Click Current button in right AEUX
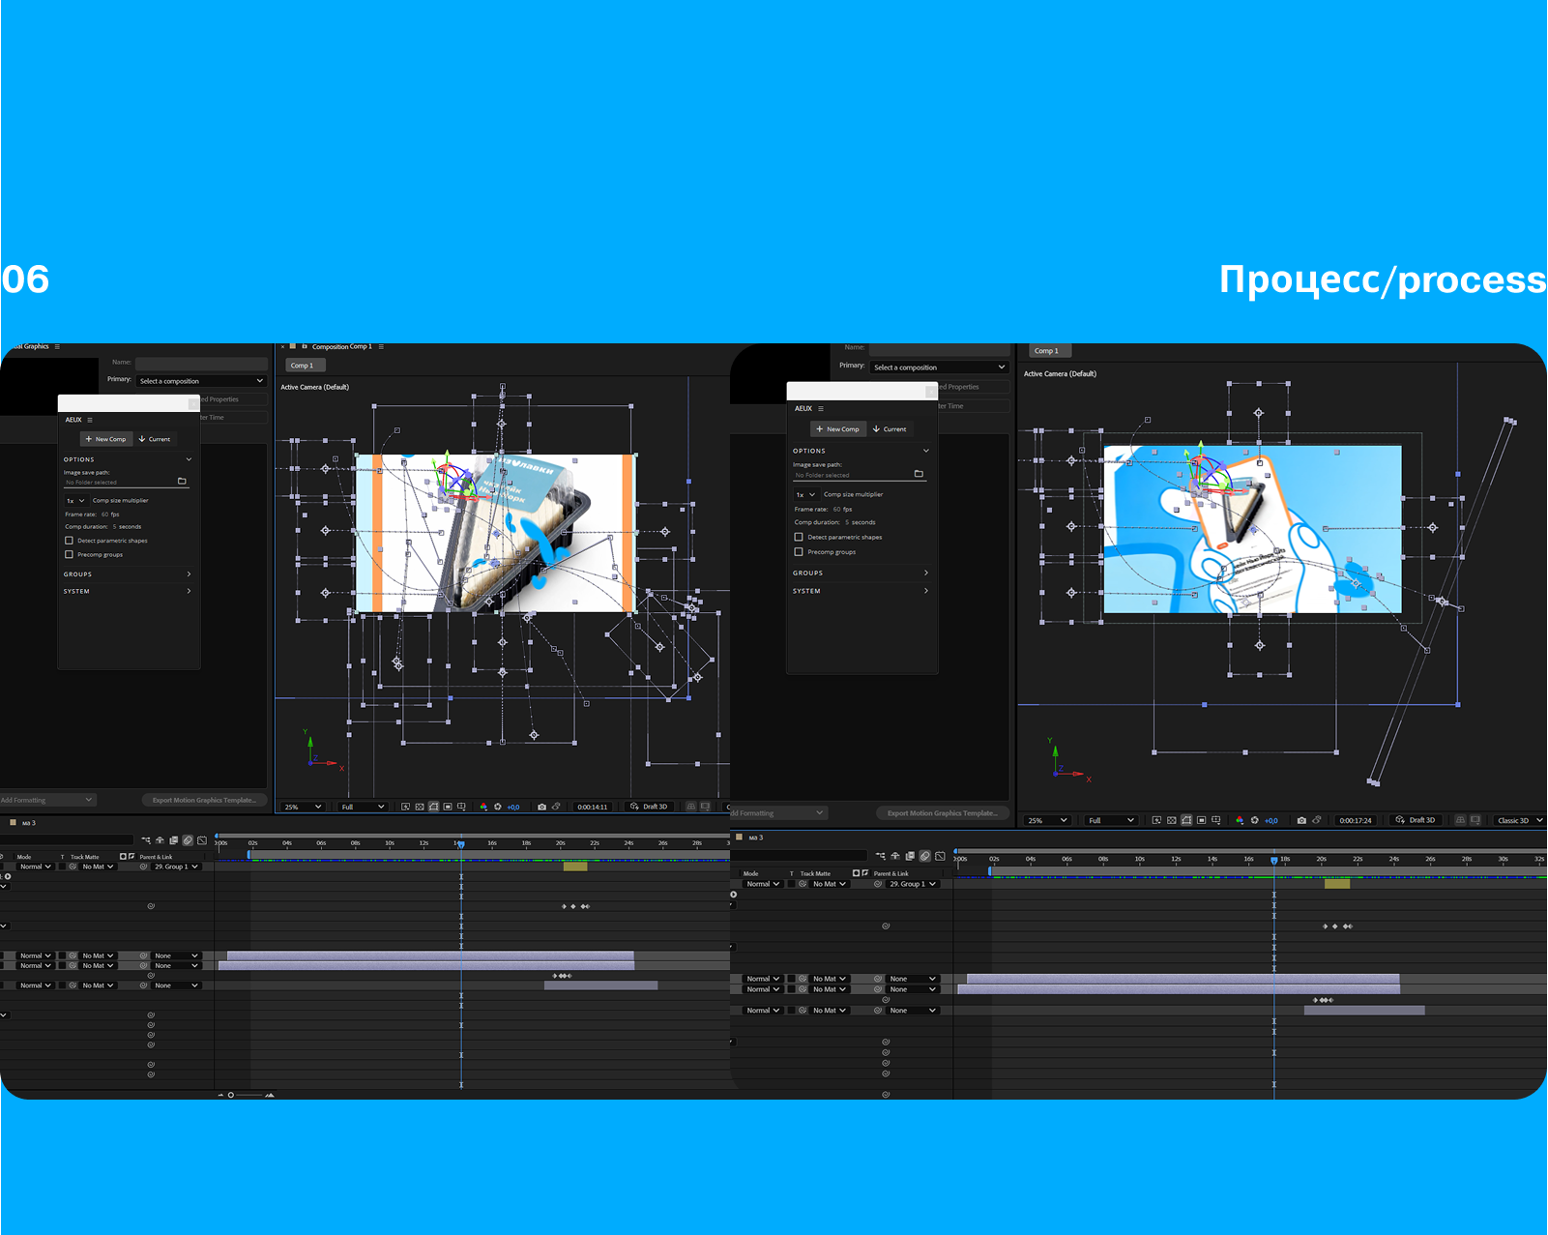This screenshot has height=1235, width=1548. coord(890,428)
